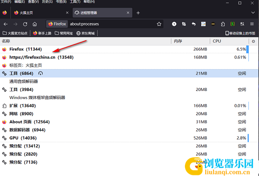The height and width of the screenshot is (176, 259).
Task: Select the 工具 (6864) process row
Action: coord(129,73)
